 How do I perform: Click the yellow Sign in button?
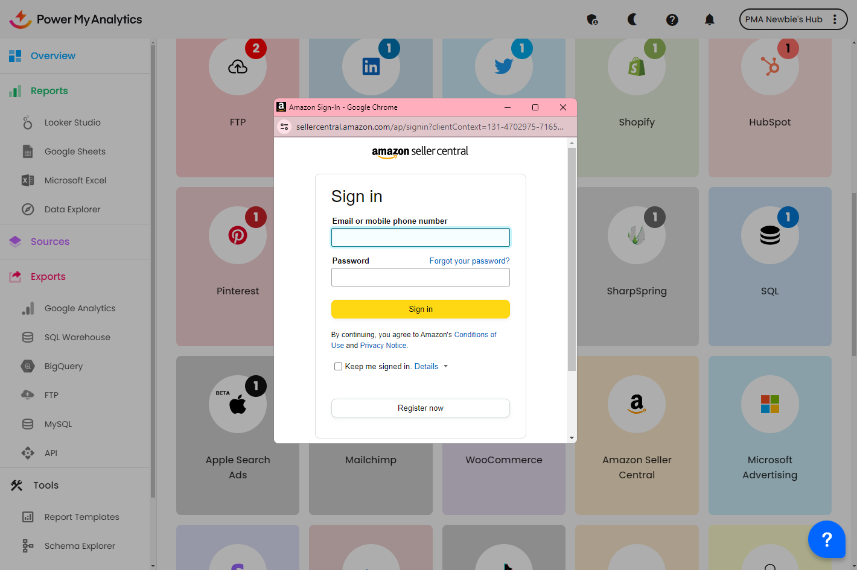tap(420, 309)
